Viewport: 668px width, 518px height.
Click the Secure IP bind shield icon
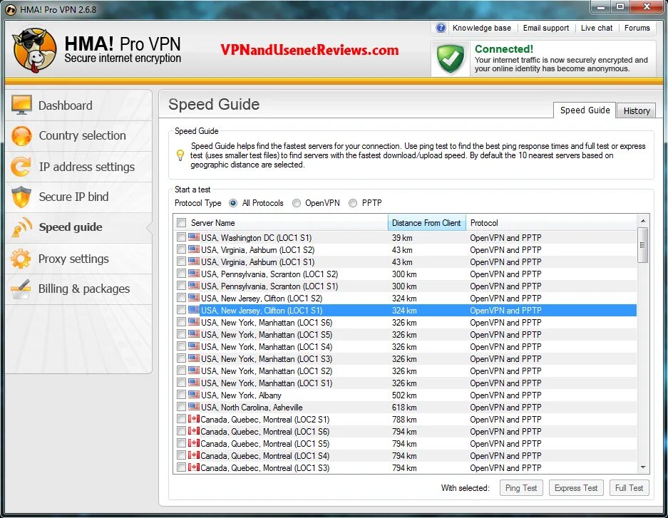click(x=21, y=197)
